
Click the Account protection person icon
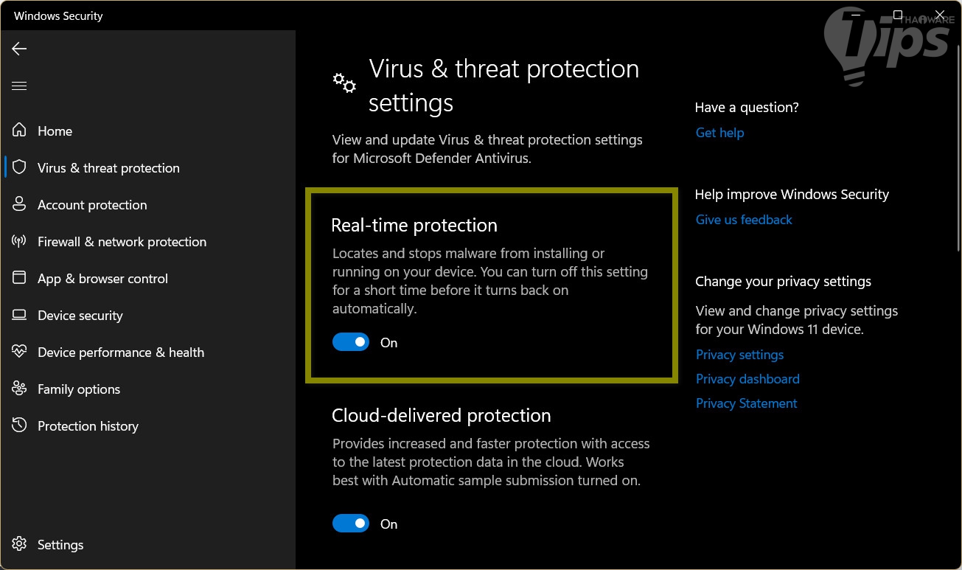pyautogui.click(x=19, y=205)
